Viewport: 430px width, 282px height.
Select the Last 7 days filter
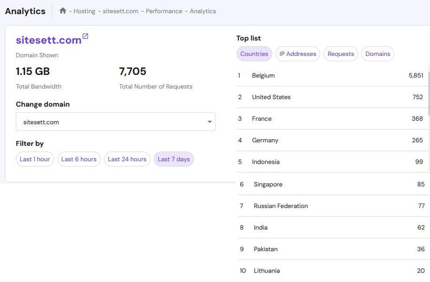174,159
